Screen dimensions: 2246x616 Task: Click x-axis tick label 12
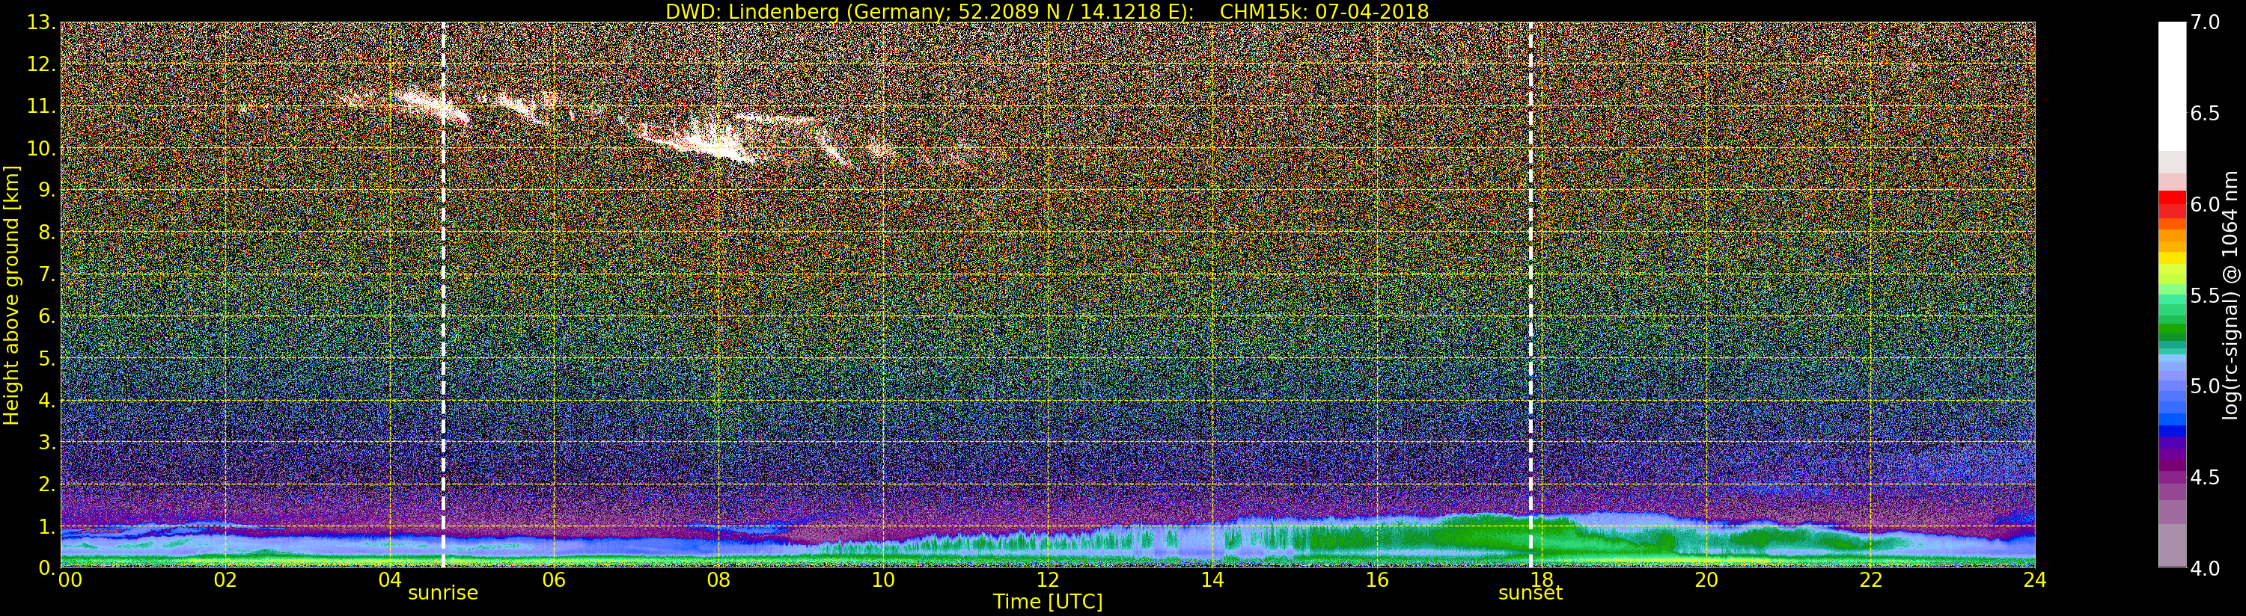pos(1048,580)
